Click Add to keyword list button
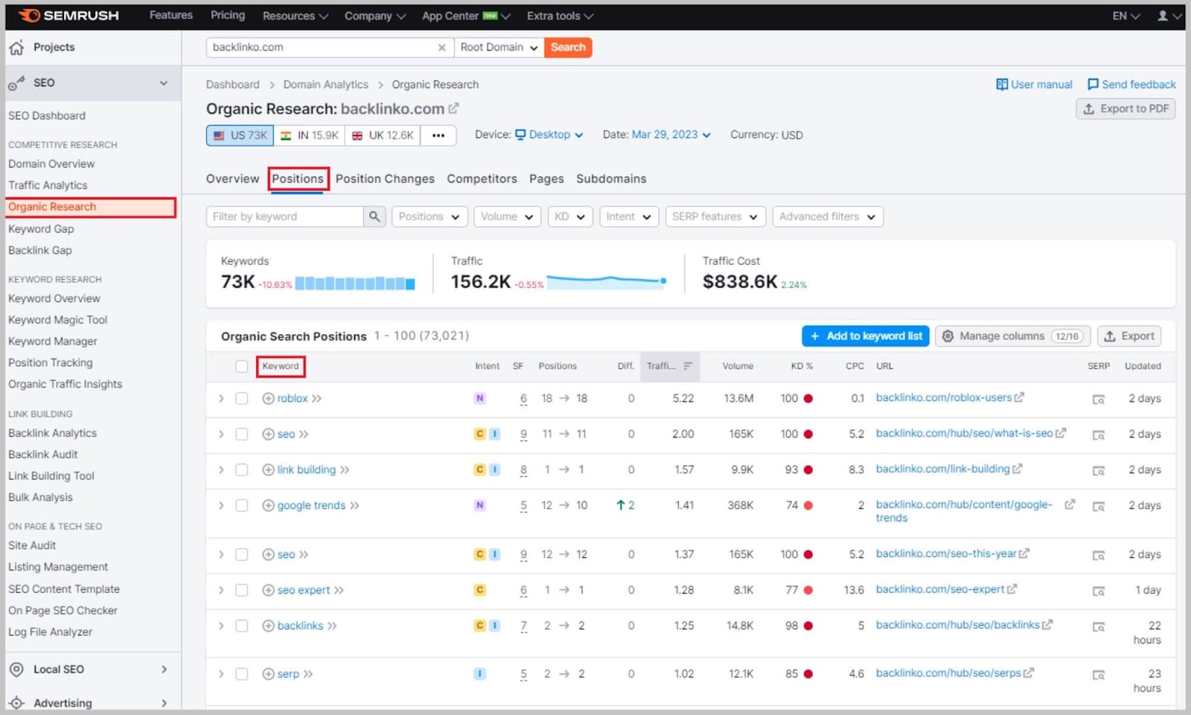1191x715 pixels. (x=865, y=336)
